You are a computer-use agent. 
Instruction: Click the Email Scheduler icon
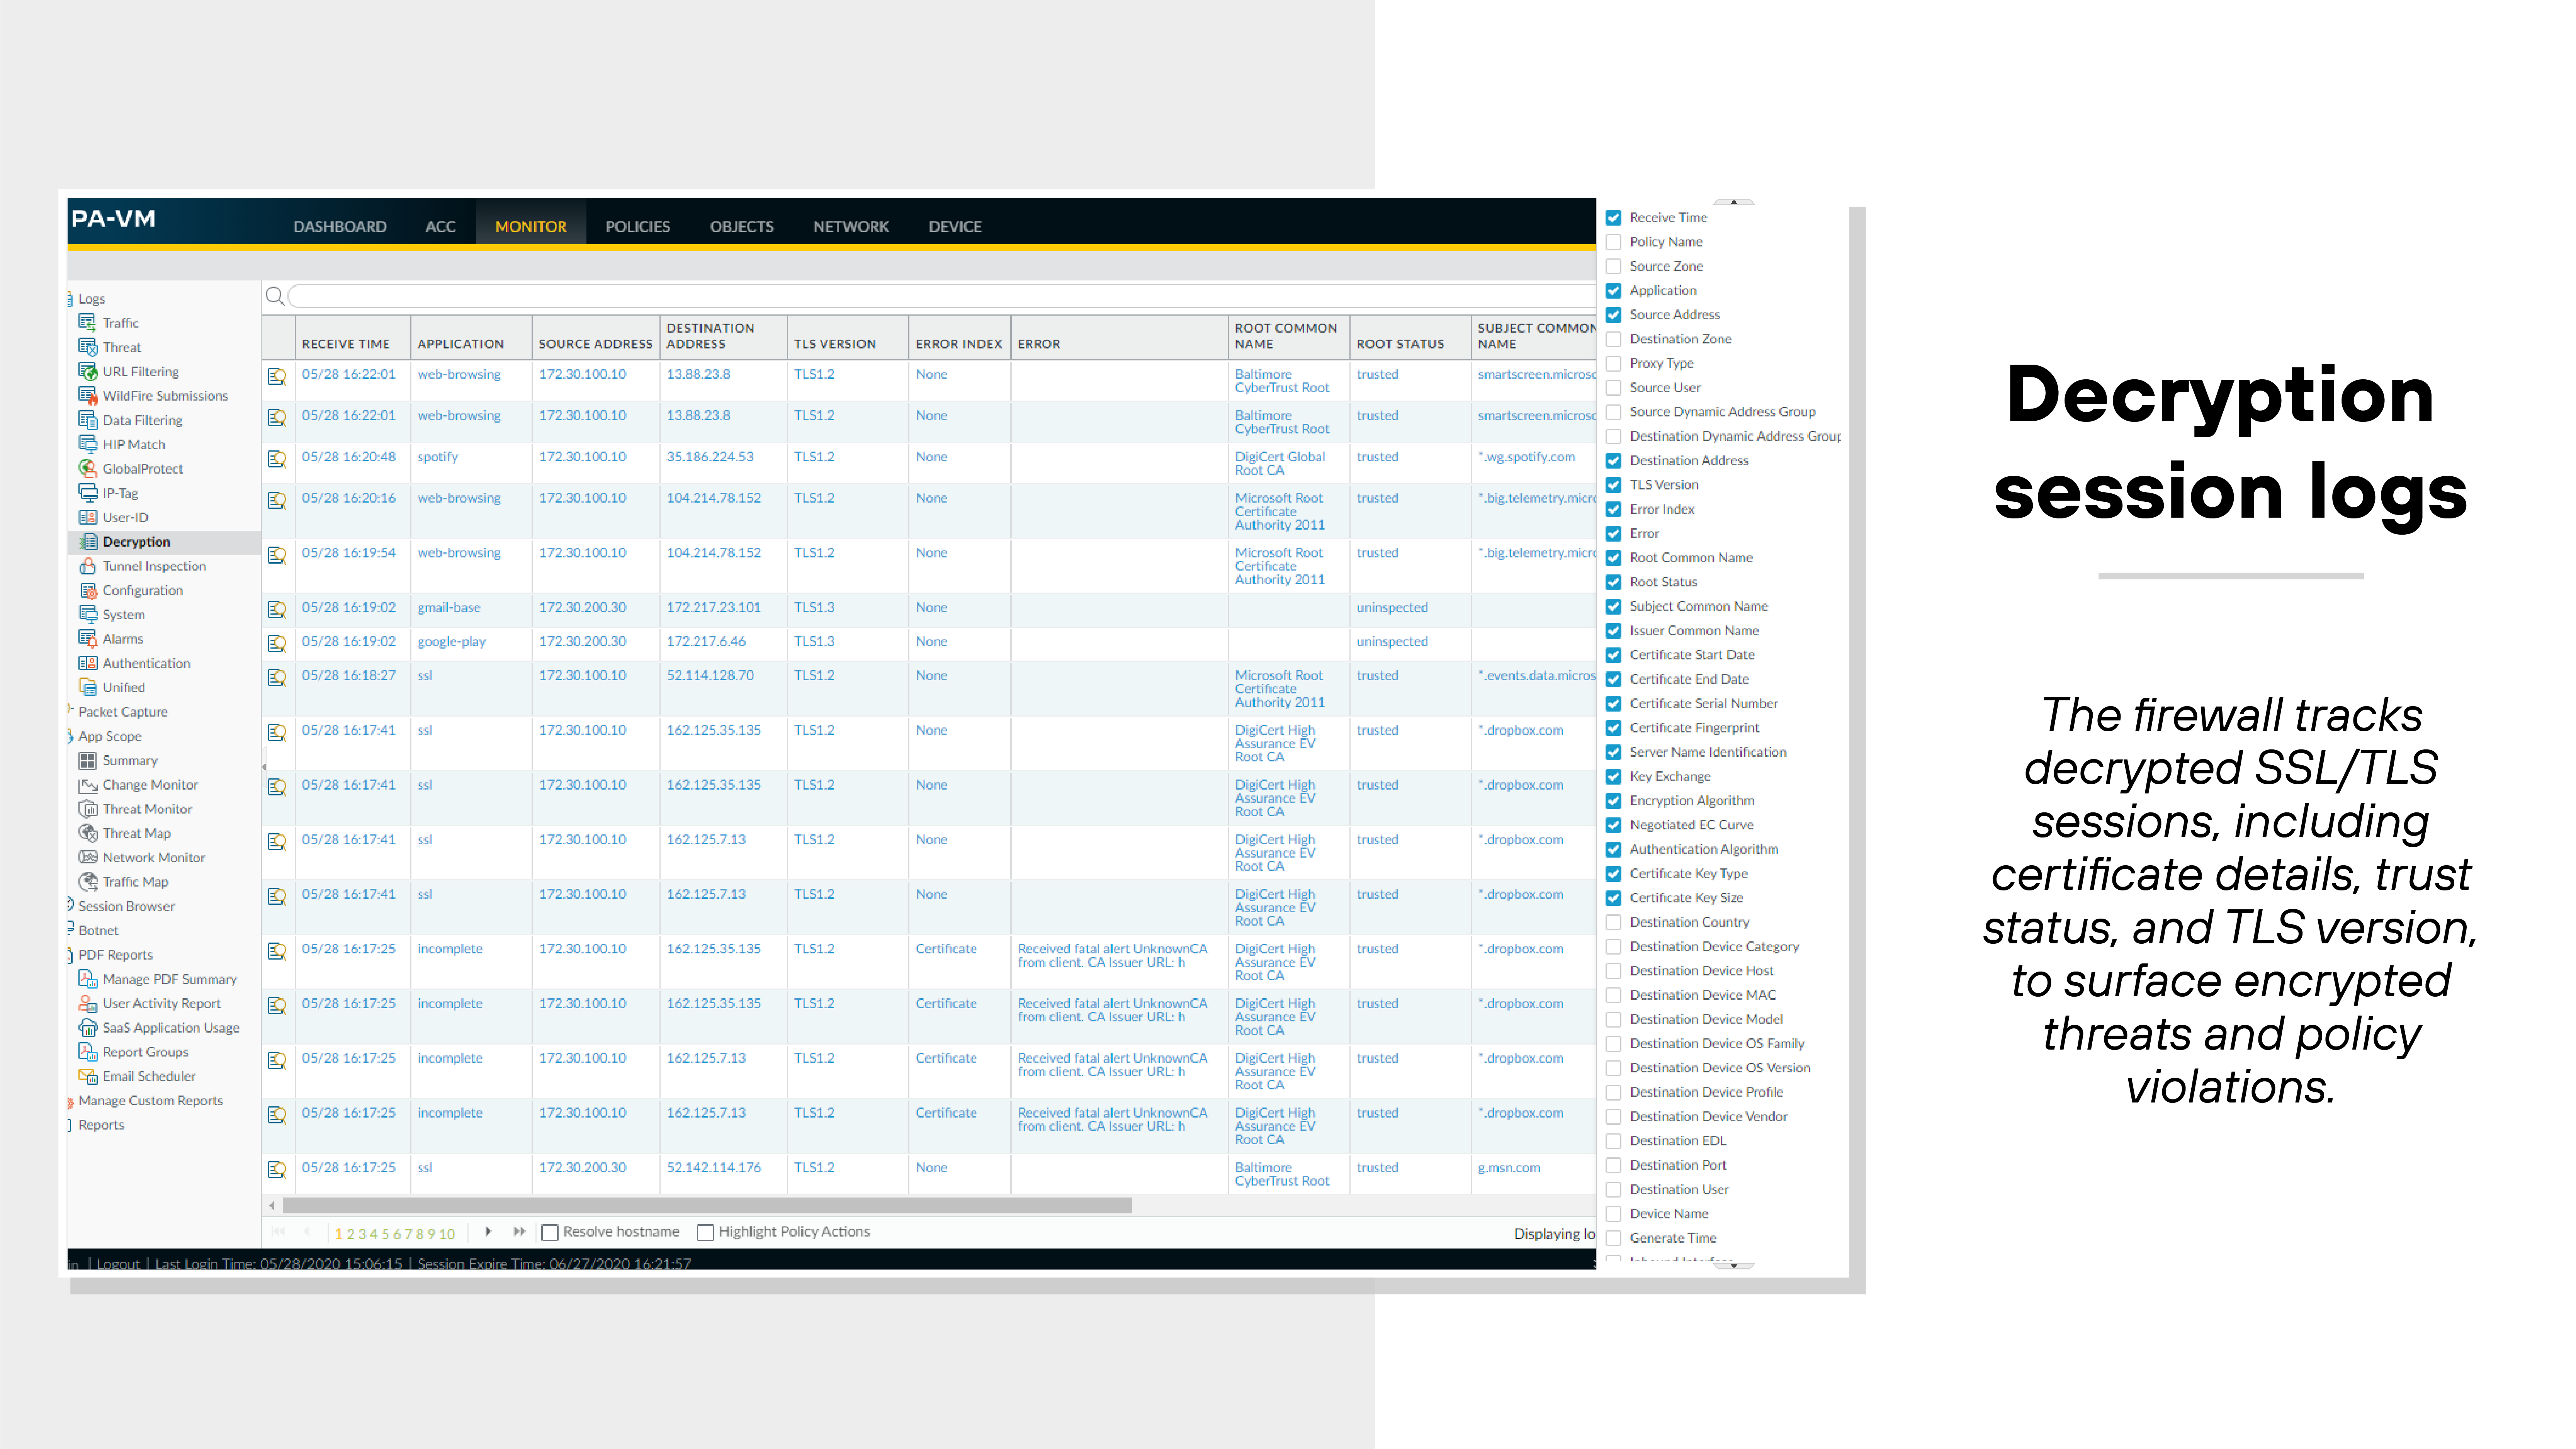[88, 1076]
